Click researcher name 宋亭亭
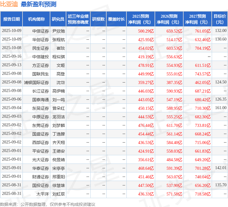The image size is (228, 207). click(59, 168)
